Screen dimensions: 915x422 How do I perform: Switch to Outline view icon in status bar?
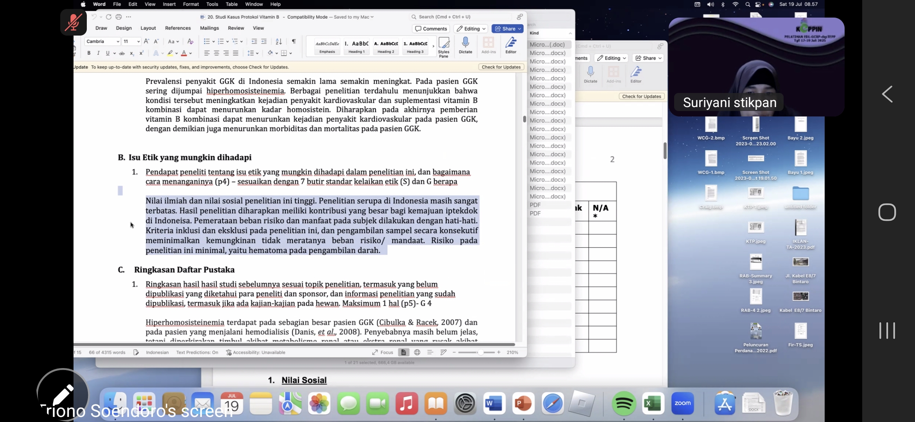click(x=430, y=352)
